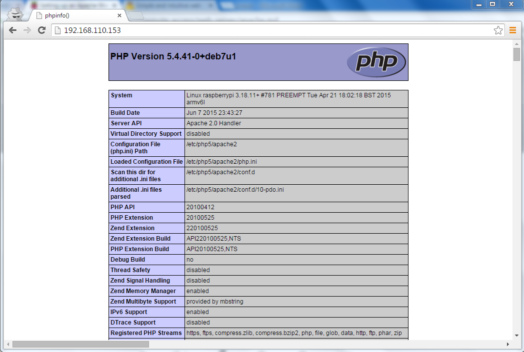Bookmark the page with the star

click(x=498, y=30)
